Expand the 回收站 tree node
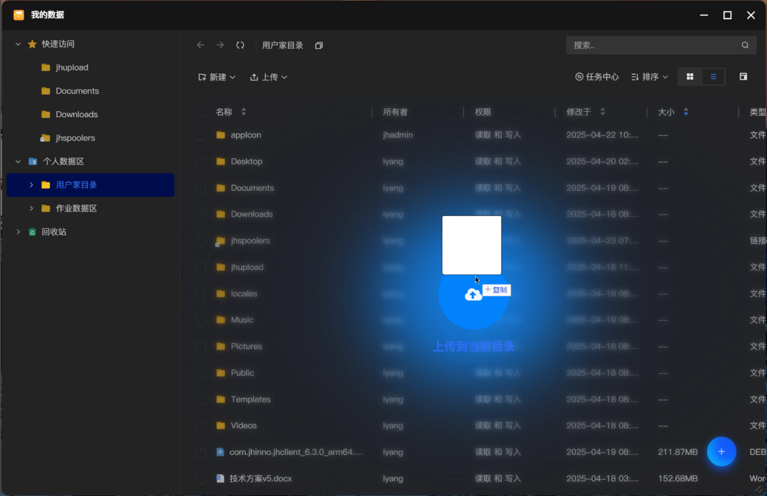 18,232
